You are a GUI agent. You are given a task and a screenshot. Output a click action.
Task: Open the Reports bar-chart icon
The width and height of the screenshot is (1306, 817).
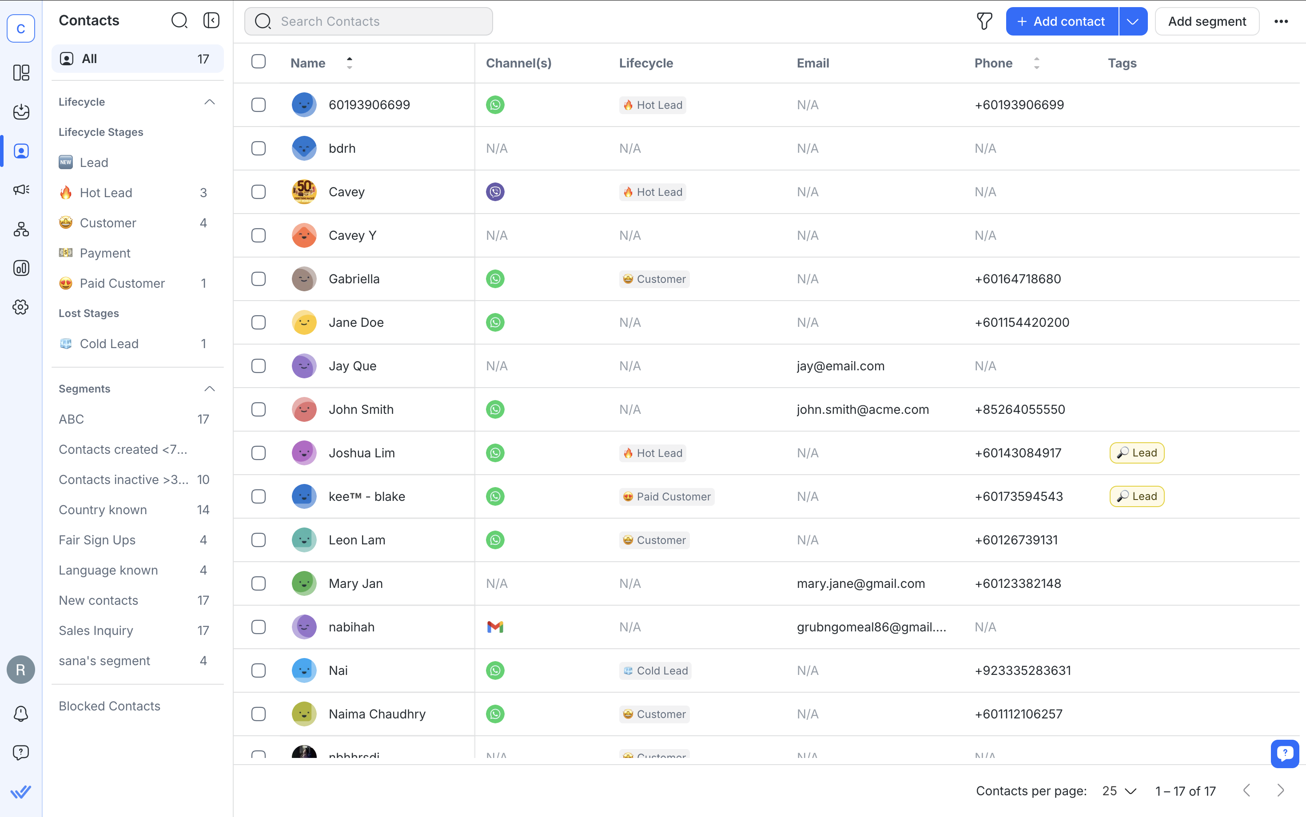coord(21,268)
